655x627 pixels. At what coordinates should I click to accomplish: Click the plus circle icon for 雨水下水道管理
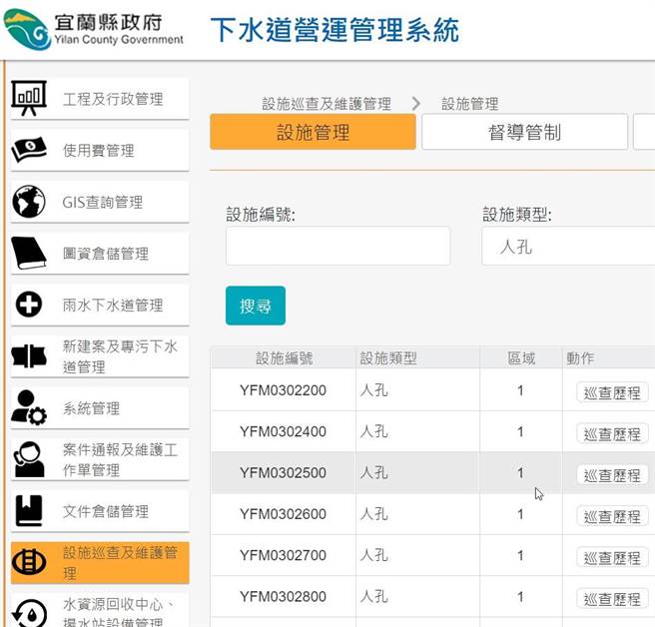coord(28,305)
